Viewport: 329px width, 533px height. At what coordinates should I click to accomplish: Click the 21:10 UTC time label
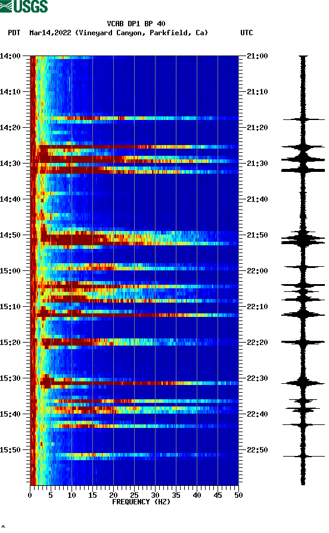coord(257,92)
